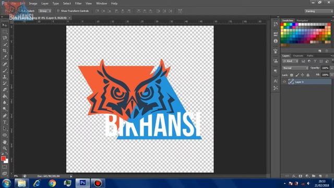Open the Paragraph panel icon
This screenshot has height=188, width=334.
click(x=276, y=70)
